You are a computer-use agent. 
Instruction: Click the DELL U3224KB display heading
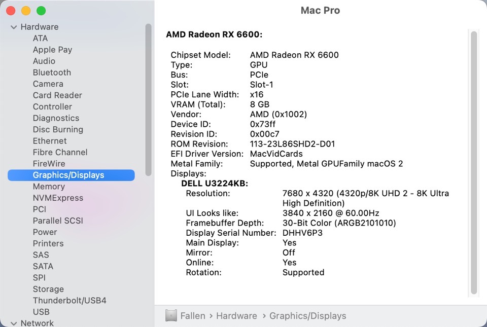pyautogui.click(x=215, y=184)
